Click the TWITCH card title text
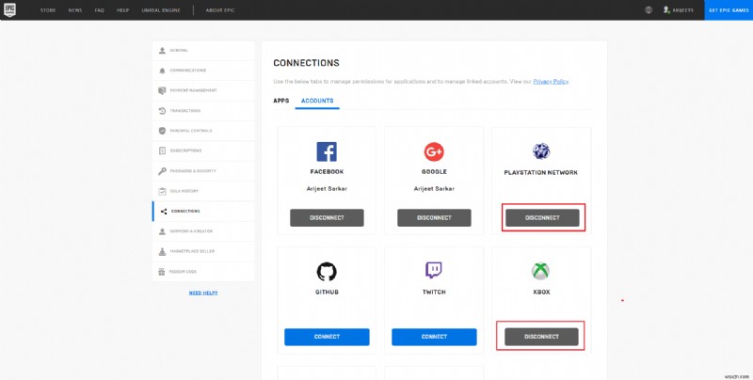Viewport: 753px width, 380px height. pos(434,292)
